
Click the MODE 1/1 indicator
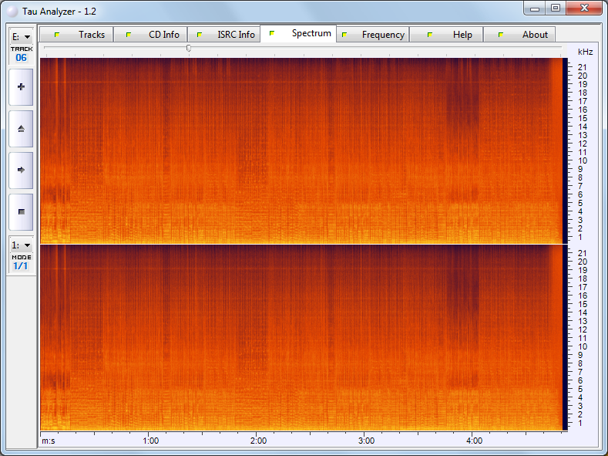tap(21, 262)
